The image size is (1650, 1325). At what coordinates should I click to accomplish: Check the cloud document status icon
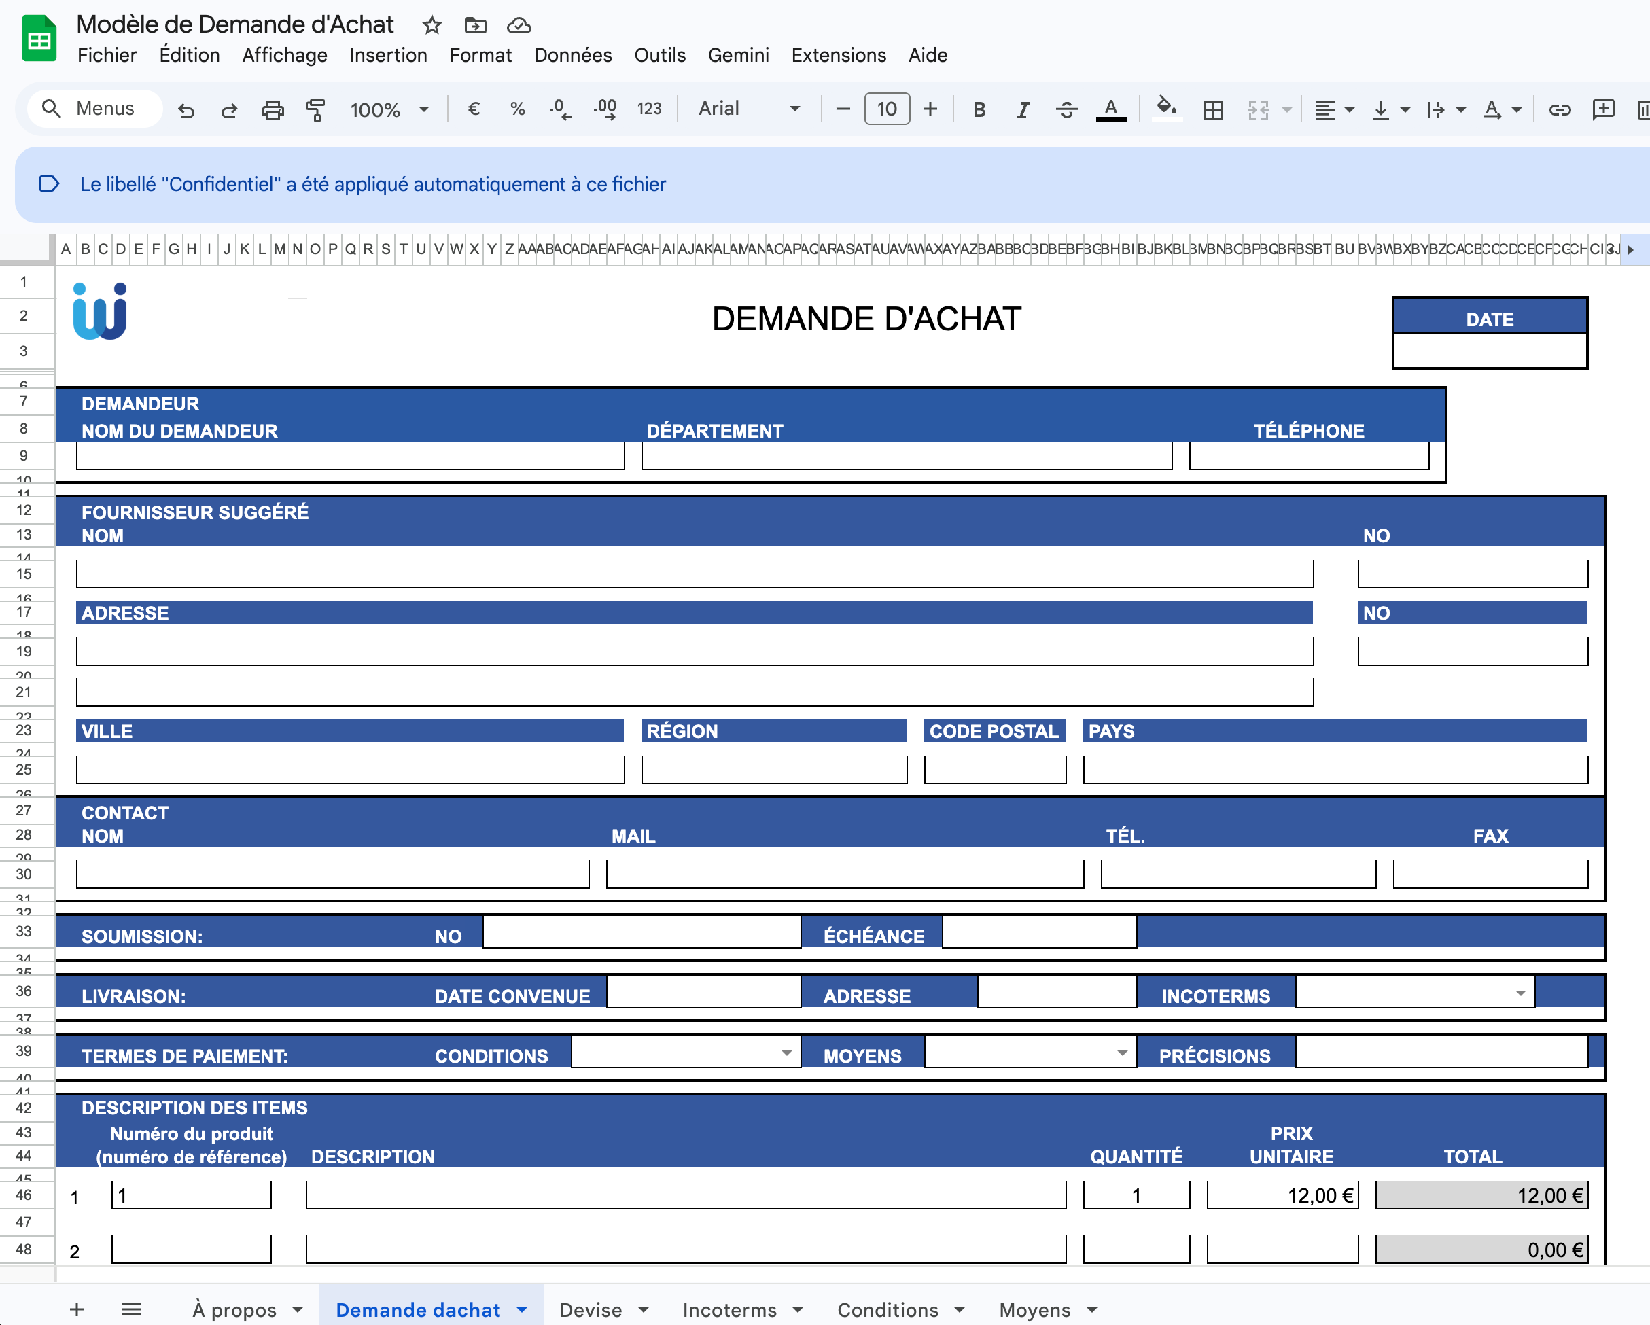coord(519,25)
